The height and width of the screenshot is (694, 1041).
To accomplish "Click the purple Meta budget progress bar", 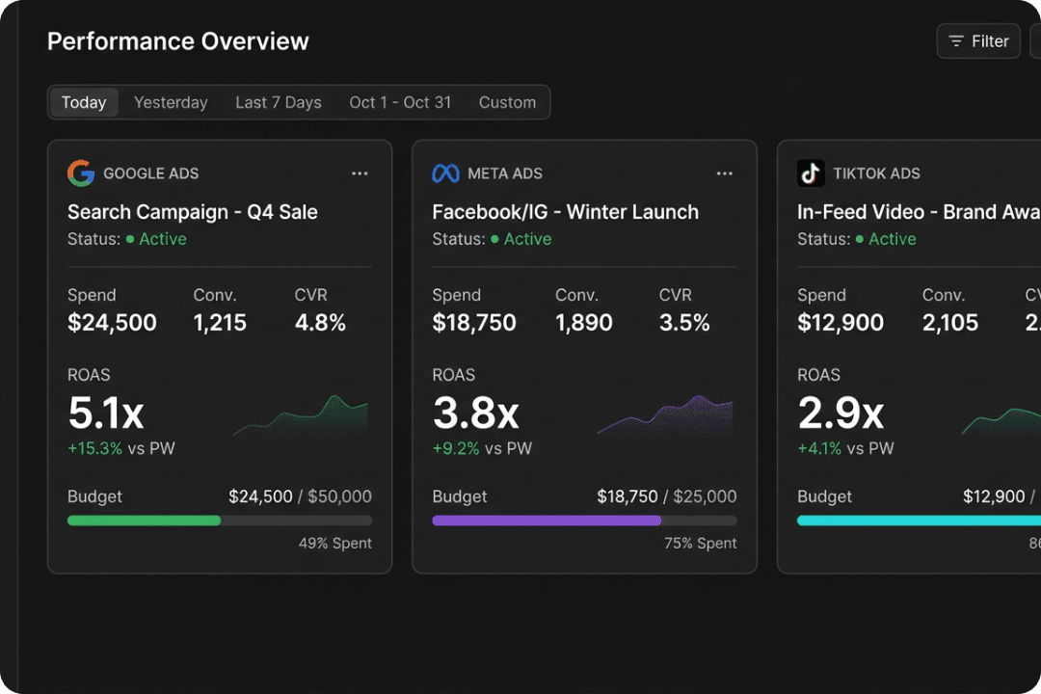I will [x=547, y=520].
